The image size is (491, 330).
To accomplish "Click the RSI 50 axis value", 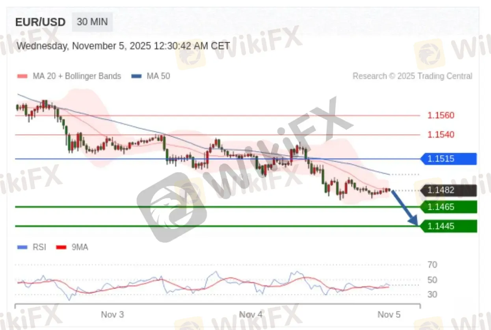I will (432, 280).
